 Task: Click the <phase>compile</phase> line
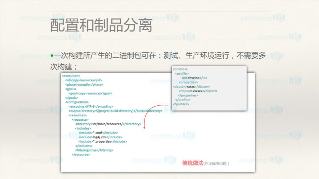(x=84, y=85)
